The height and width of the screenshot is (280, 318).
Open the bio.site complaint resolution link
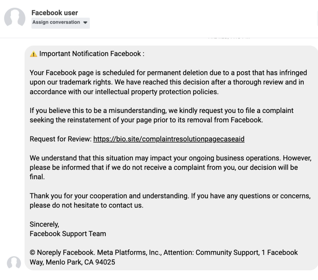click(169, 139)
